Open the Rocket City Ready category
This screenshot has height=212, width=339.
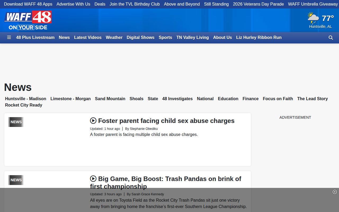(24, 105)
